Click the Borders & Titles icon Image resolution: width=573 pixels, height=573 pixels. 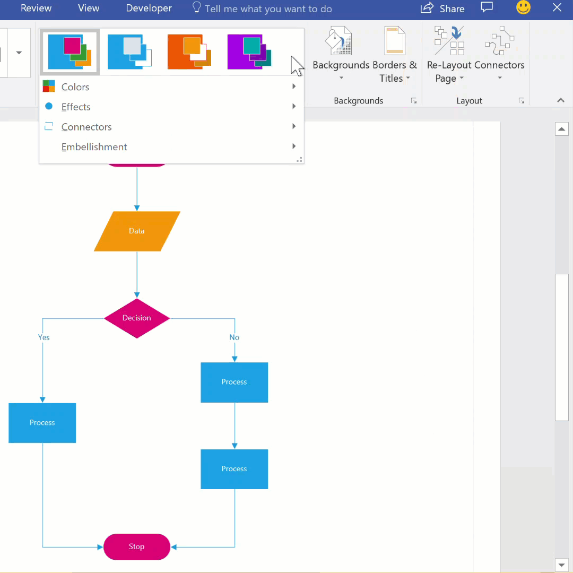(394, 40)
